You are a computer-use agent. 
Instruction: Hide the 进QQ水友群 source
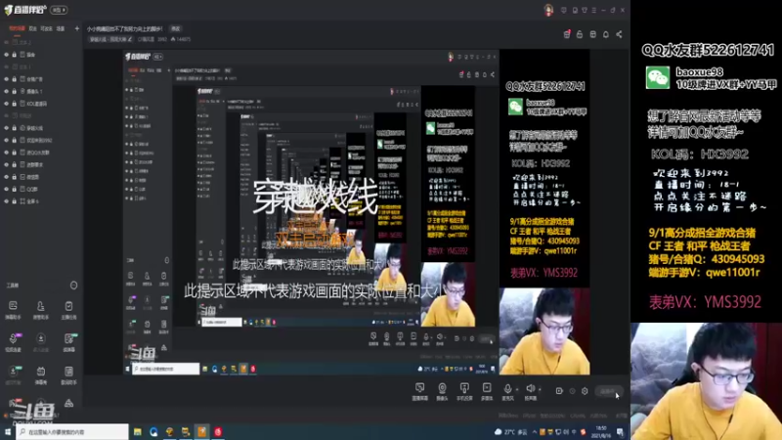tap(7, 153)
